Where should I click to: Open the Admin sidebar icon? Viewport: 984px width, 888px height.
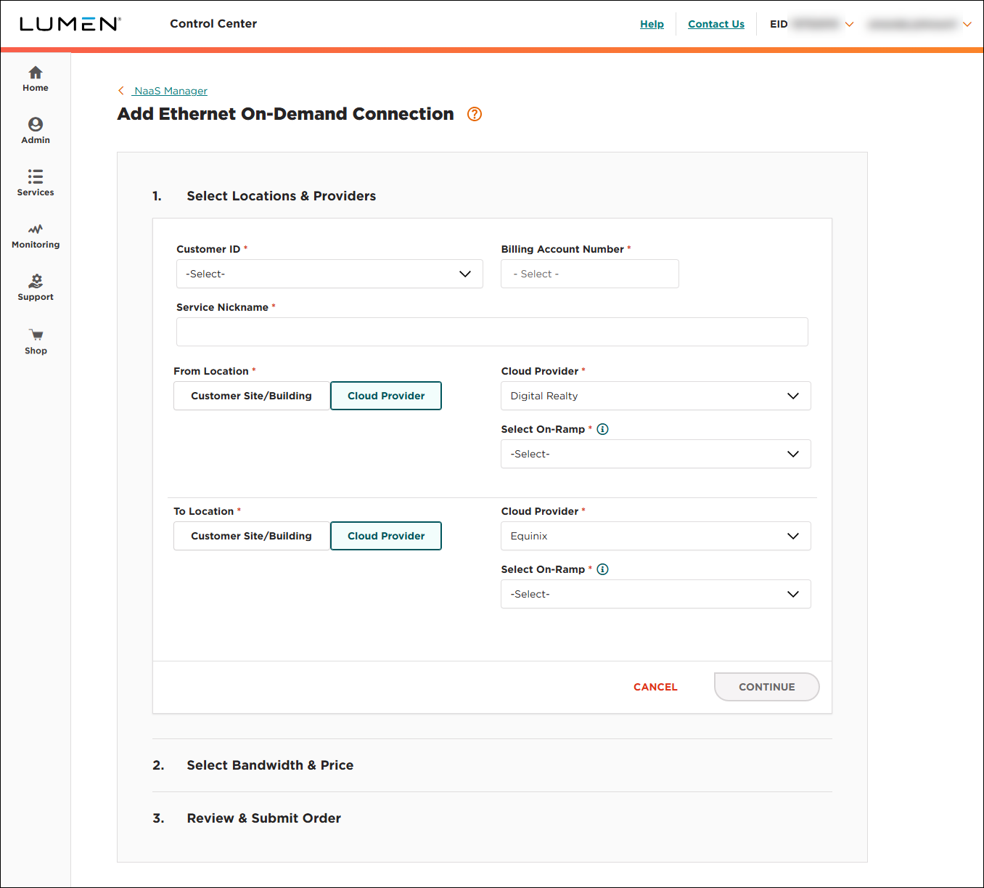click(x=36, y=124)
